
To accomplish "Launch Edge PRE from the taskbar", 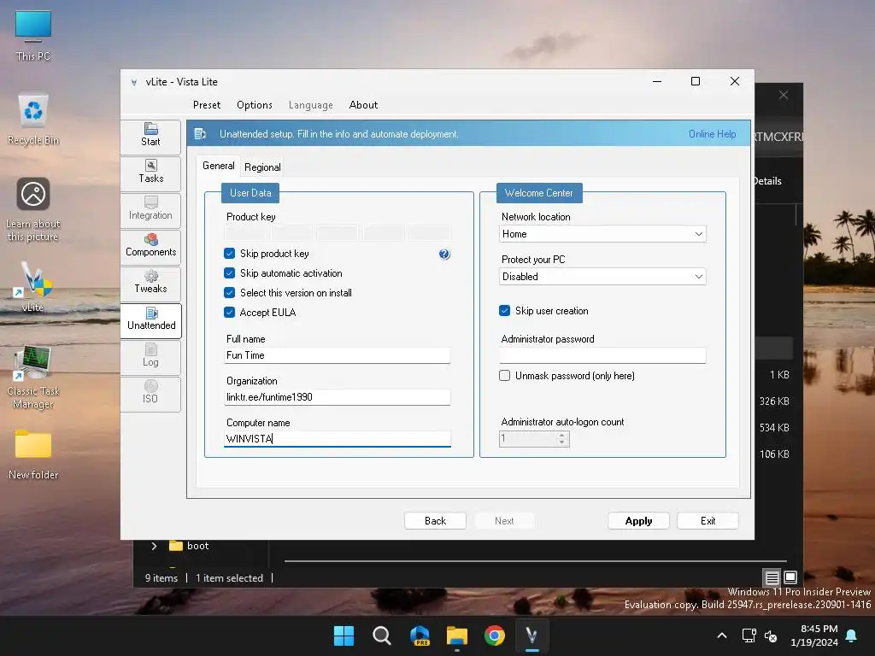I will (x=420, y=635).
